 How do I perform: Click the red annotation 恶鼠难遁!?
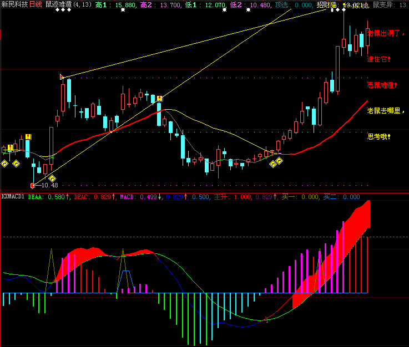click(382, 85)
